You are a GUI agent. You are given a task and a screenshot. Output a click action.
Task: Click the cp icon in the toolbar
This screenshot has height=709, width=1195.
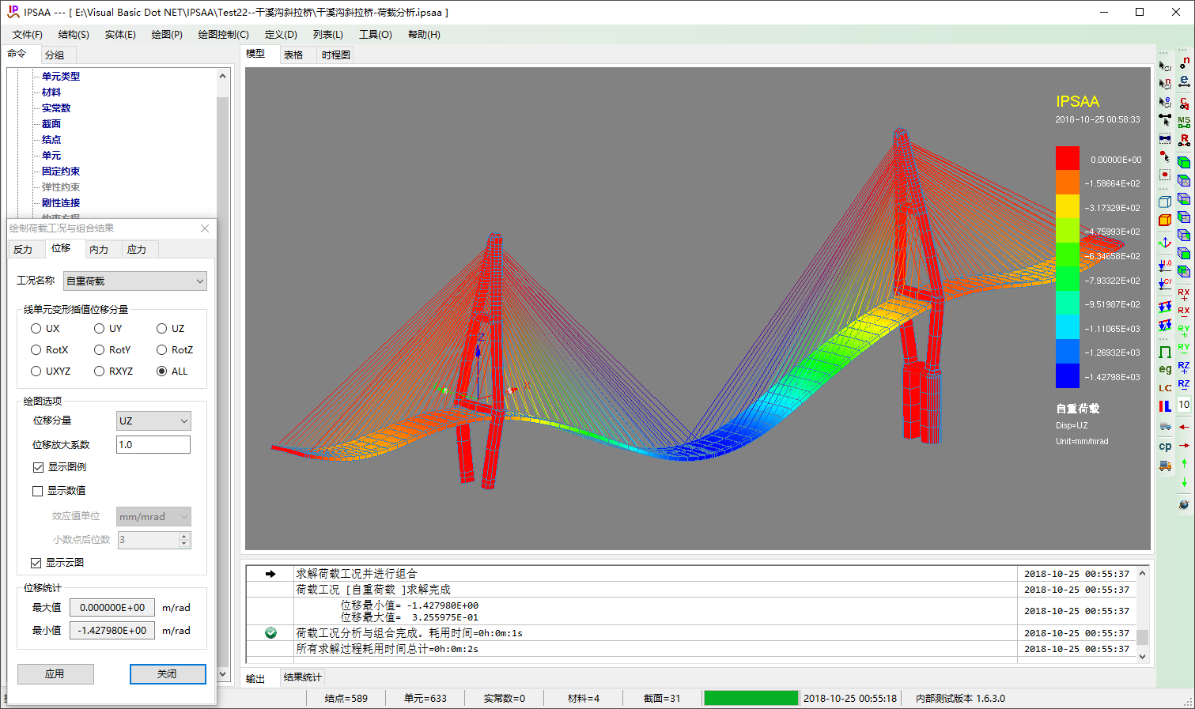pos(1165,447)
